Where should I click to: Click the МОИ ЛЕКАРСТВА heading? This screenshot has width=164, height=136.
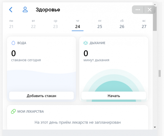pyautogui.click(x=31, y=111)
